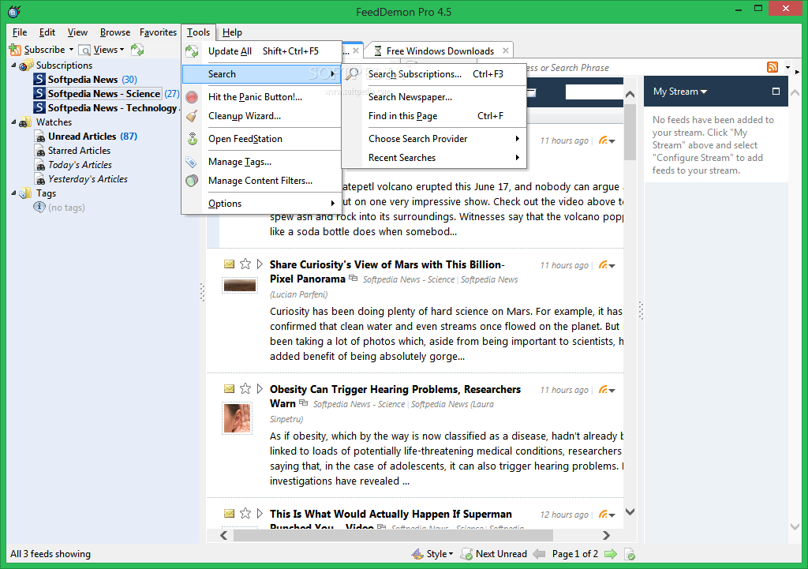Click the ear thumbnail image
This screenshot has height=569, width=808.
pyautogui.click(x=237, y=418)
